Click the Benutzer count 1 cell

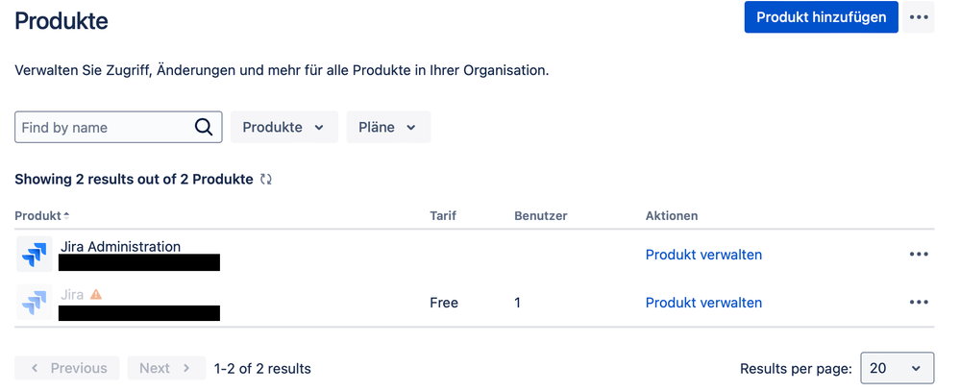click(x=517, y=303)
